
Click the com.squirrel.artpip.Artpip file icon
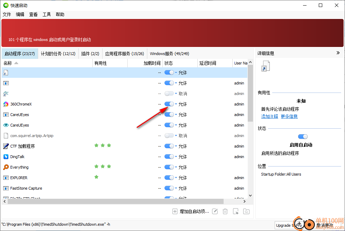[6, 136]
